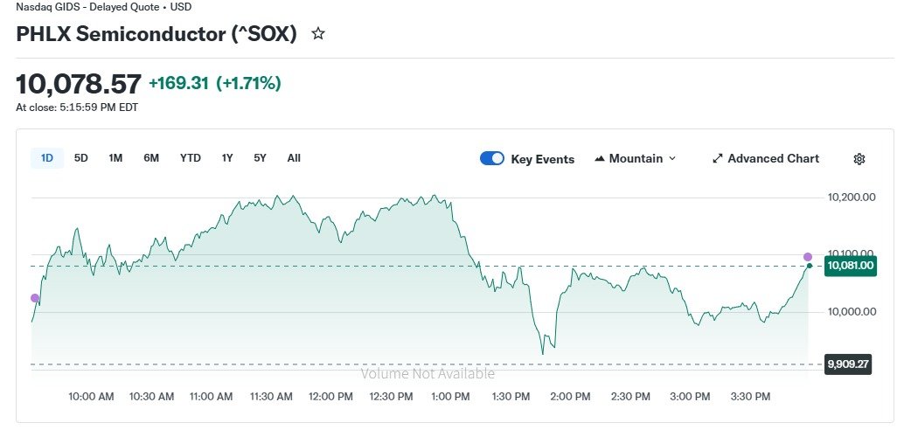Click the 10,081.00 current price label
This screenshot has width=904, height=430.
(x=851, y=266)
